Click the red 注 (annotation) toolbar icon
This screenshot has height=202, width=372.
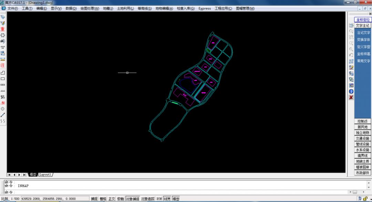click(3, 65)
